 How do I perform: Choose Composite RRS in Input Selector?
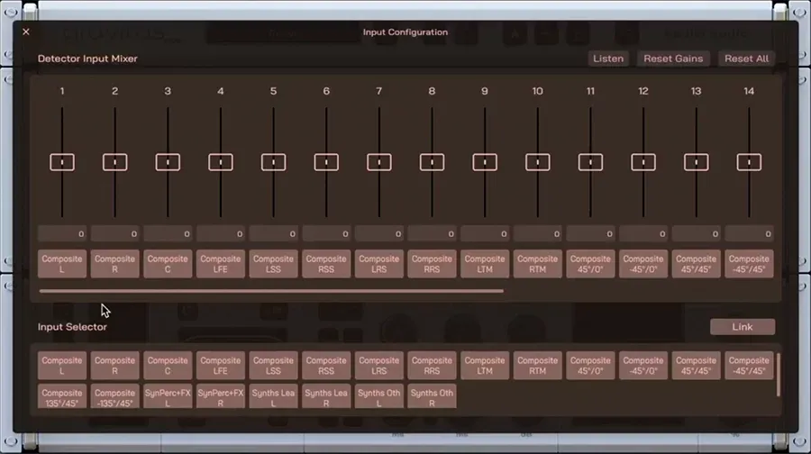pos(432,366)
